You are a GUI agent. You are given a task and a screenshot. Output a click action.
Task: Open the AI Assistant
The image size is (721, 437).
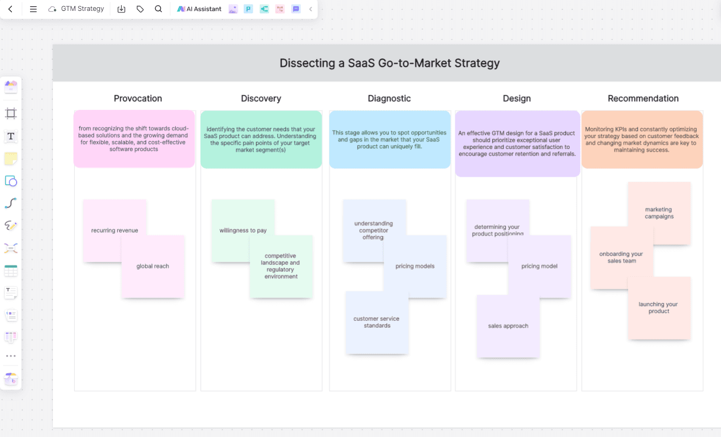coord(199,9)
